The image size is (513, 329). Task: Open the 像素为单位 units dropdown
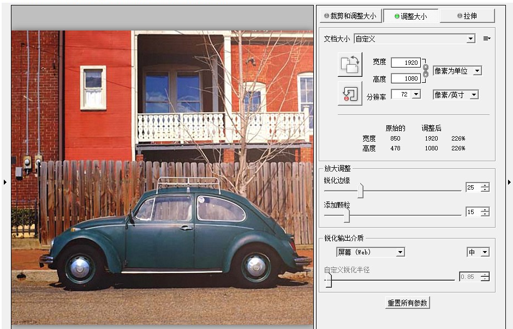457,70
